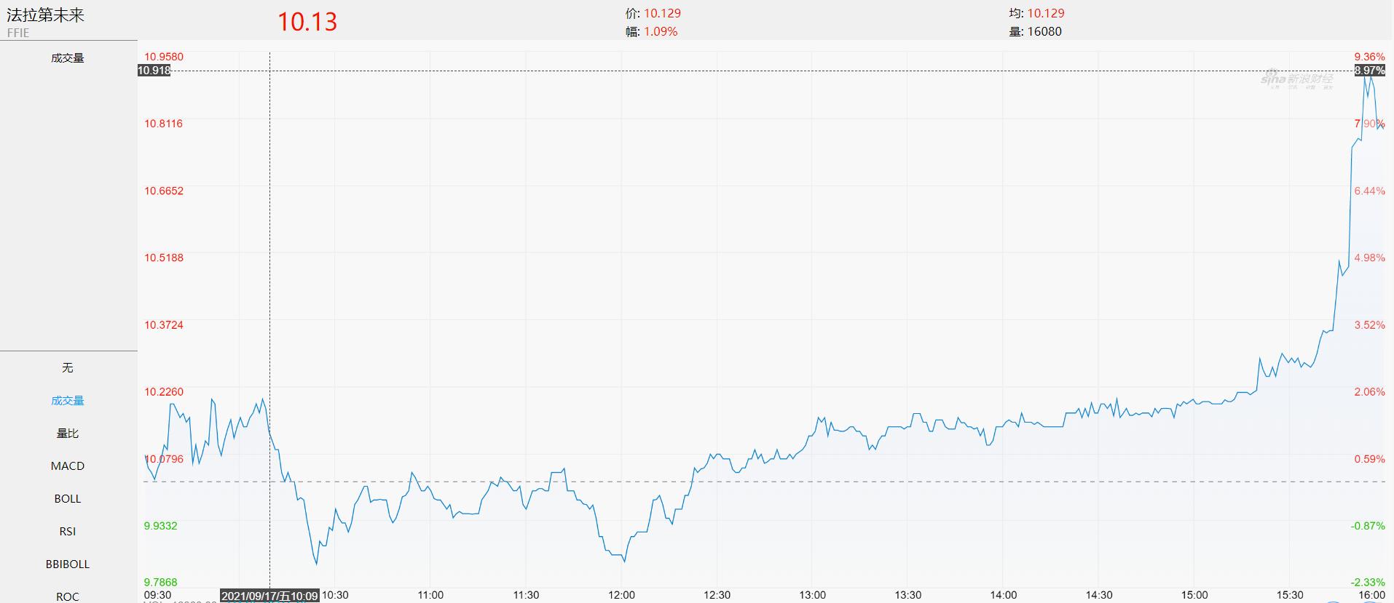Screen dimensions: 1394x603
Task: Click the 13:00 time axis label
Action: pos(812,595)
